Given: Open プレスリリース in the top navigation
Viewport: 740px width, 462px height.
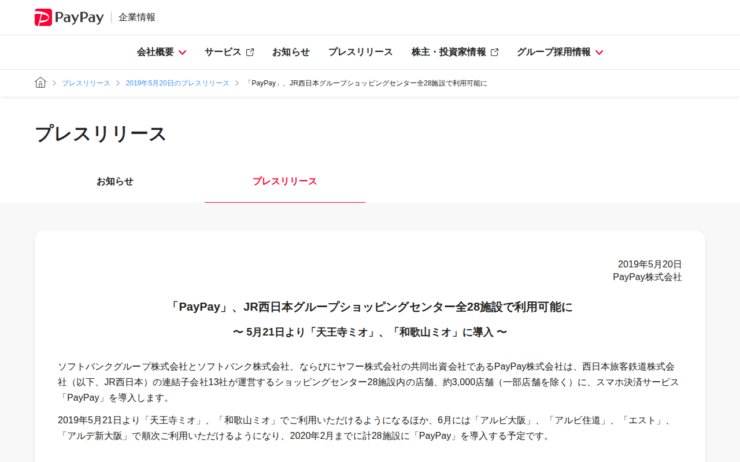Looking at the screenshot, I should point(361,52).
